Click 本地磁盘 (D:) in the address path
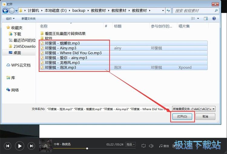The image size is (227, 154). (x=56, y=10)
